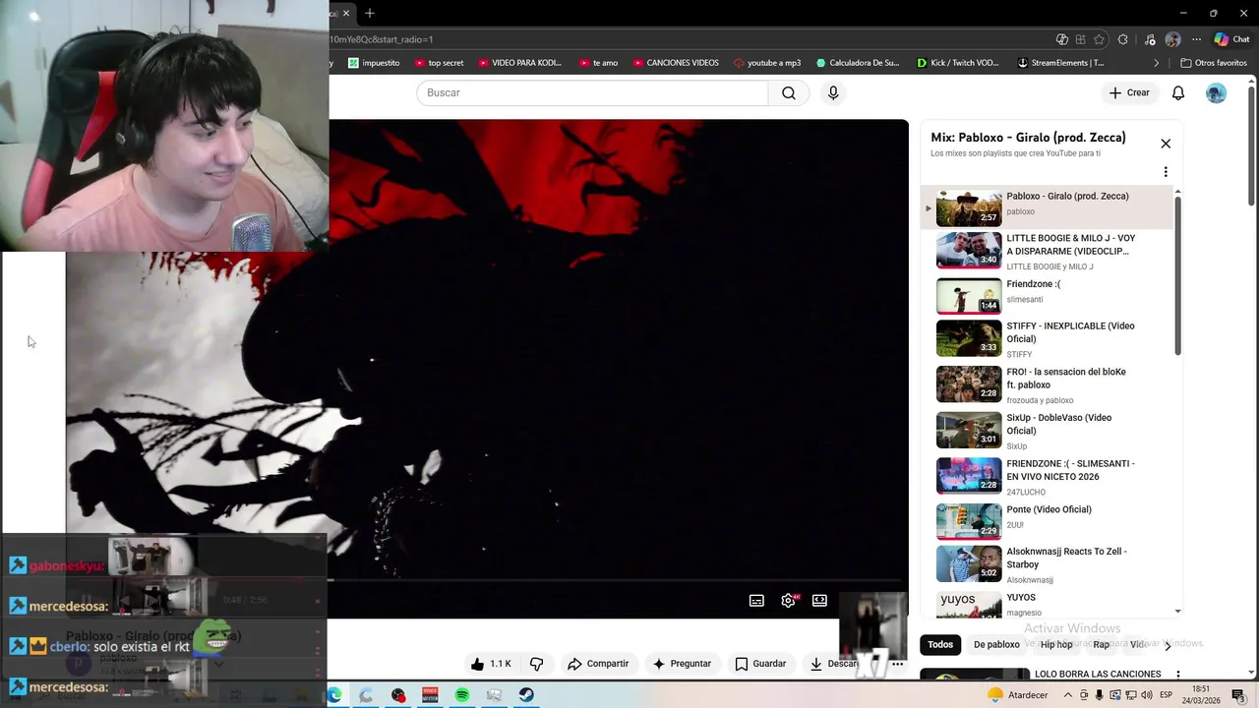Share the video via Compartir
This screenshot has width=1259, height=708.
(598, 664)
